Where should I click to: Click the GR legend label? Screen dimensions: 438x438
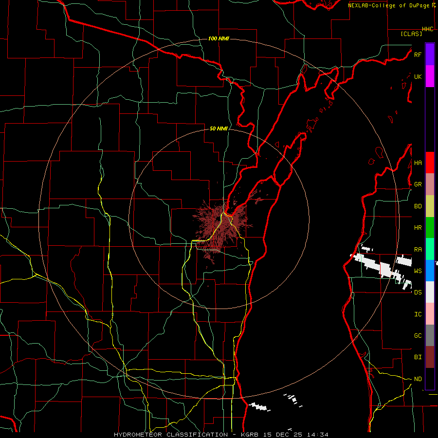pos(418,184)
